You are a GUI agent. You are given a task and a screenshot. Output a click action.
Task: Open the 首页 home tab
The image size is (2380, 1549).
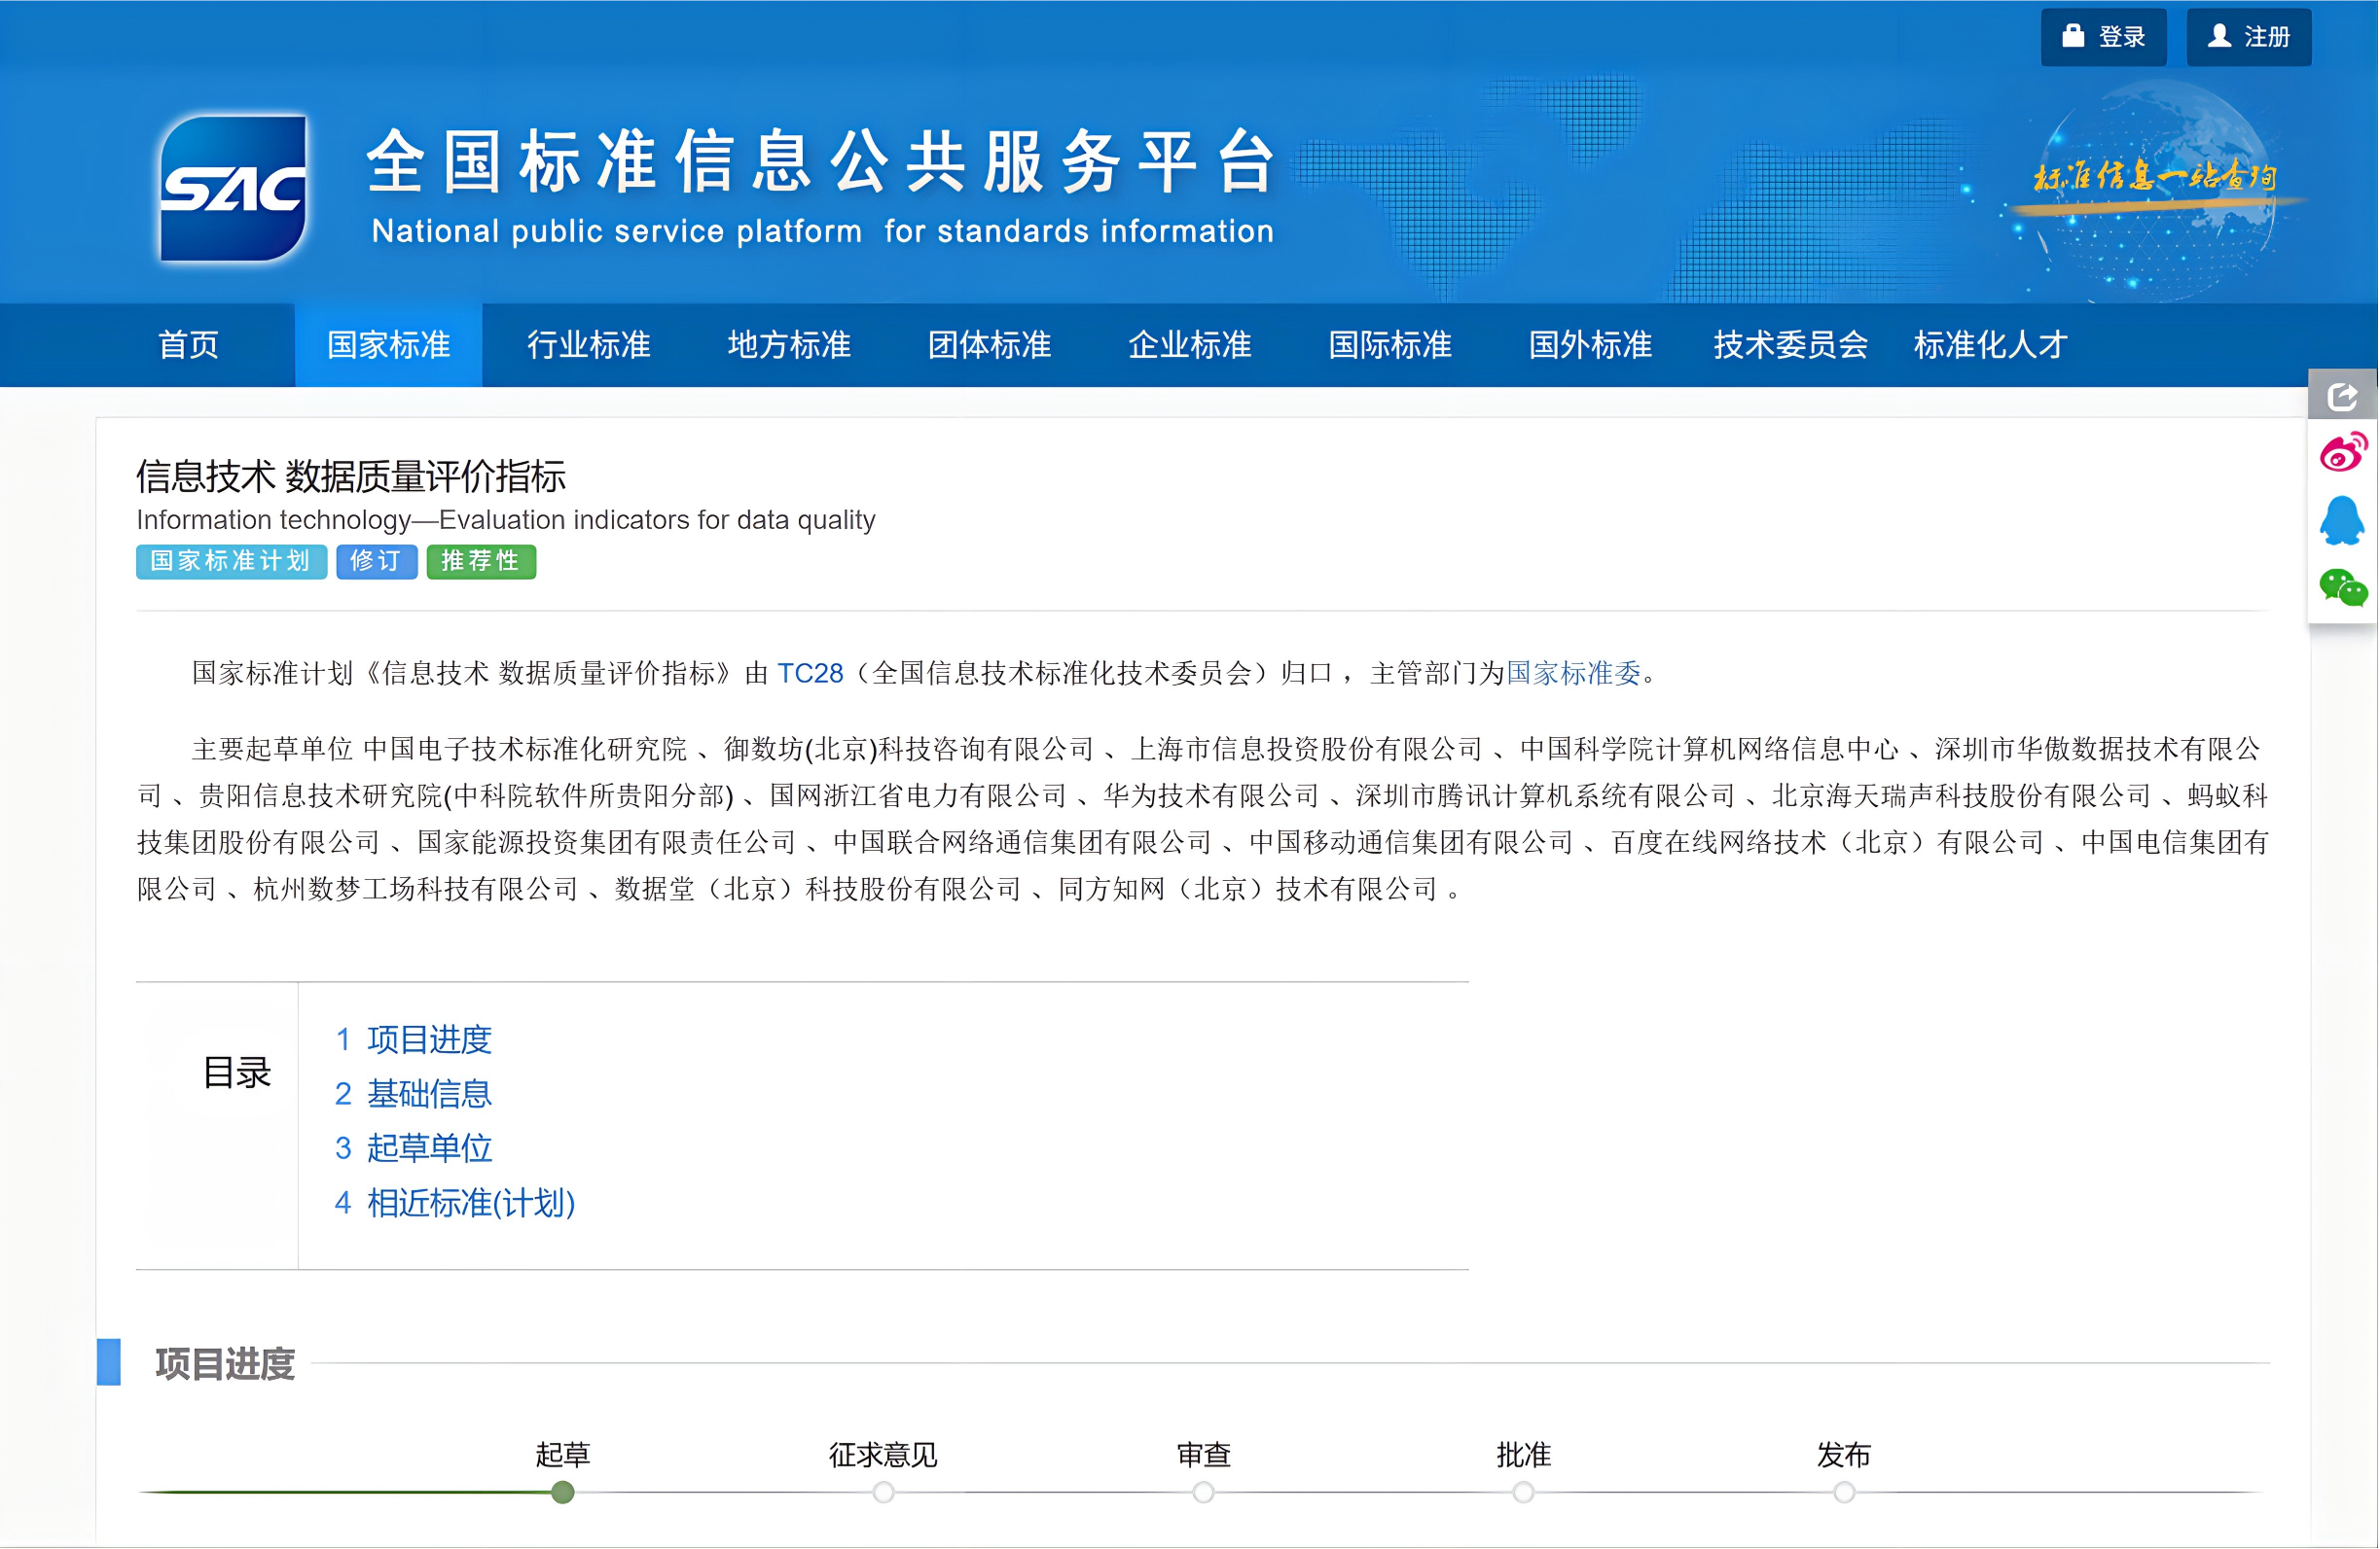[x=189, y=345]
